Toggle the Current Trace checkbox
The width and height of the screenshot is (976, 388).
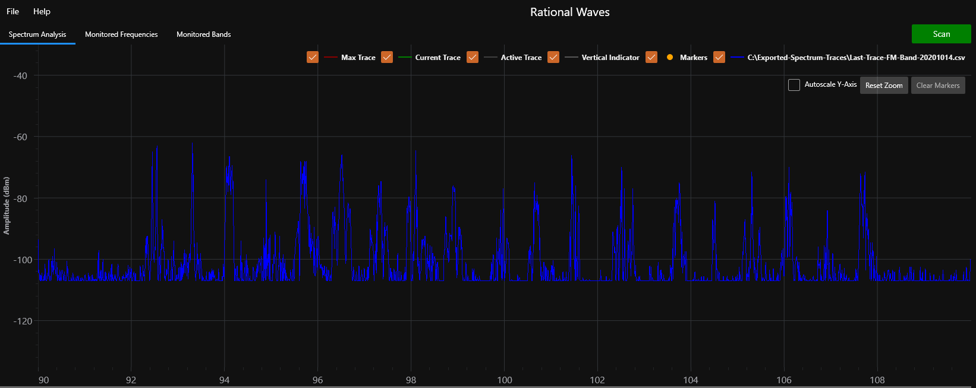[x=387, y=57]
